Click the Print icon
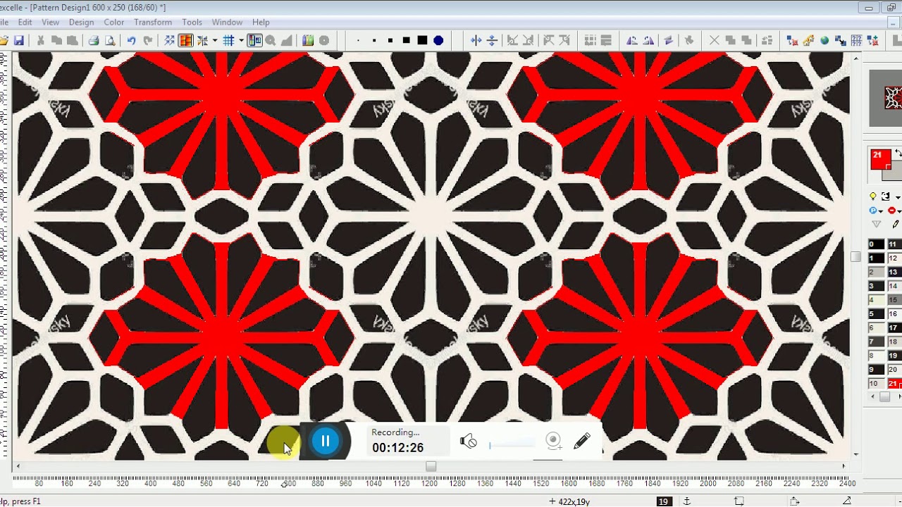Viewport: 902px width, 507px height. pos(93,41)
